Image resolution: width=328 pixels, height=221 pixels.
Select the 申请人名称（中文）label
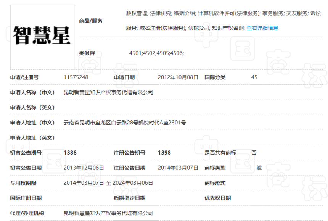pos(32,92)
